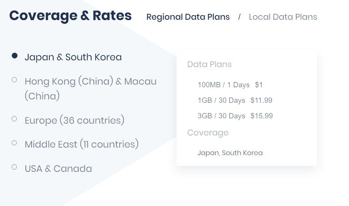The width and height of the screenshot is (349, 206).
Task: Open Hong Kong (China) & Macau region text
Action: coord(90,82)
